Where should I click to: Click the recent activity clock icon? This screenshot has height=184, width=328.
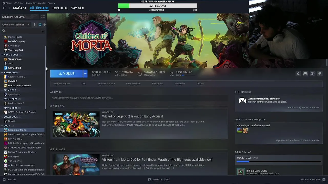click(40, 25)
